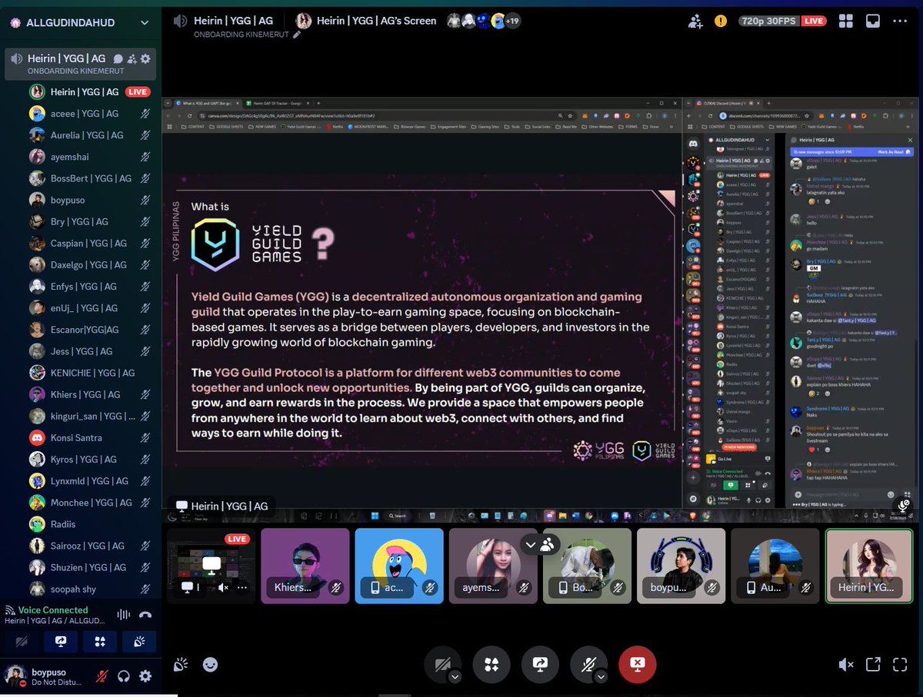Viewport: 923px width, 697px height.
Task: Turn on camera from the Voice Connected panel
Action: 22,642
